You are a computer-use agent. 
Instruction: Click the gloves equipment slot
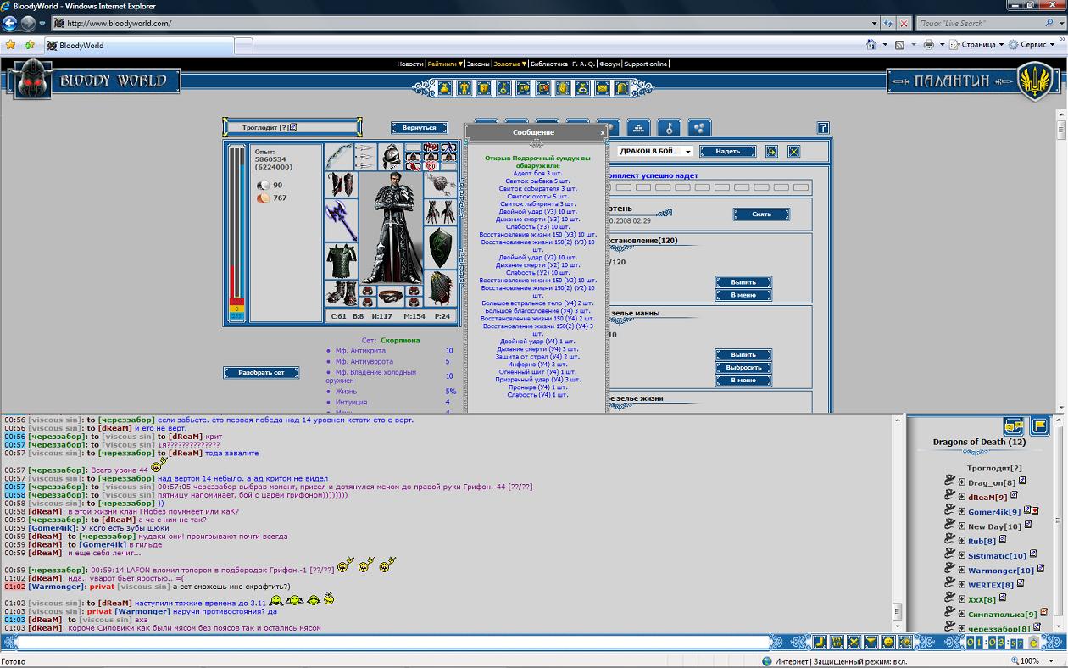click(x=440, y=212)
